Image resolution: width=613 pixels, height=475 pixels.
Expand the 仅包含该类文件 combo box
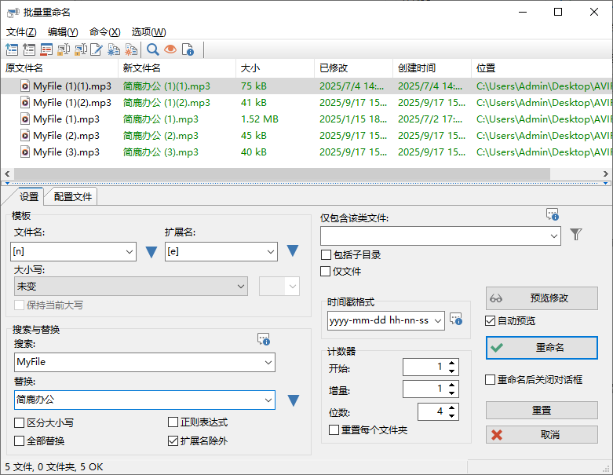click(553, 236)
